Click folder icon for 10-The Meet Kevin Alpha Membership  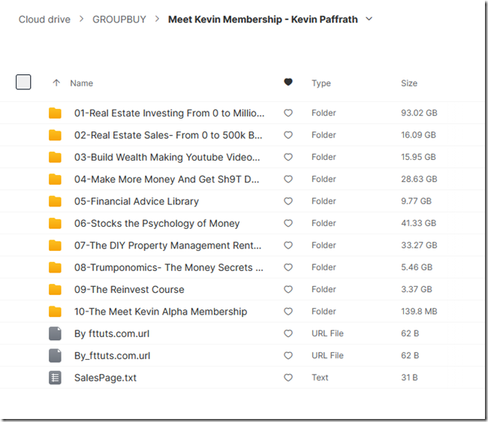55,312
